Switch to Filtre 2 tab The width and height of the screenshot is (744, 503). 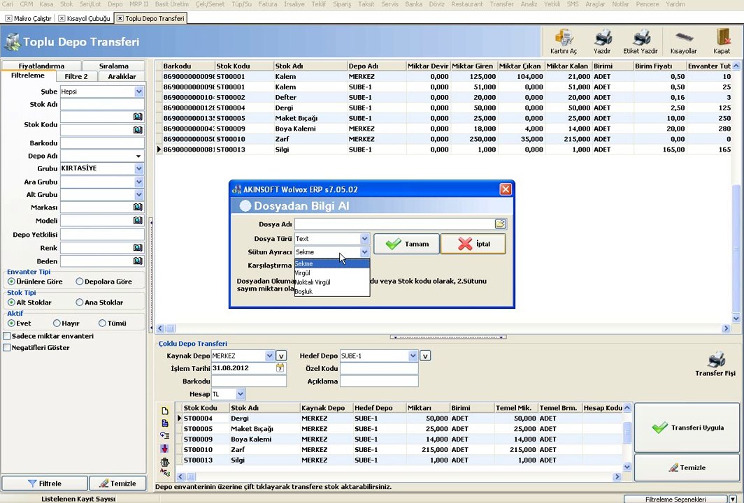click(76, 76)
